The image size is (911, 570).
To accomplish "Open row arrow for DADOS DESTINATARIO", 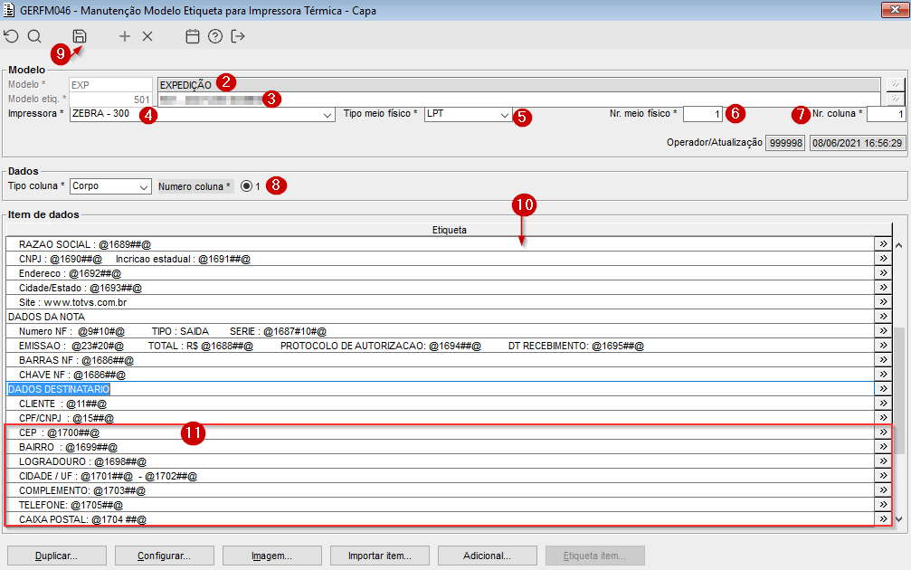I will pos(883,389).
